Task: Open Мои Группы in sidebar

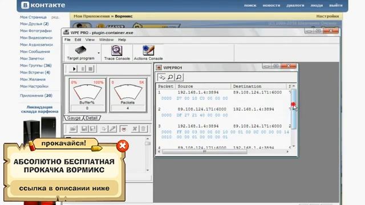Action: [35, 65]
